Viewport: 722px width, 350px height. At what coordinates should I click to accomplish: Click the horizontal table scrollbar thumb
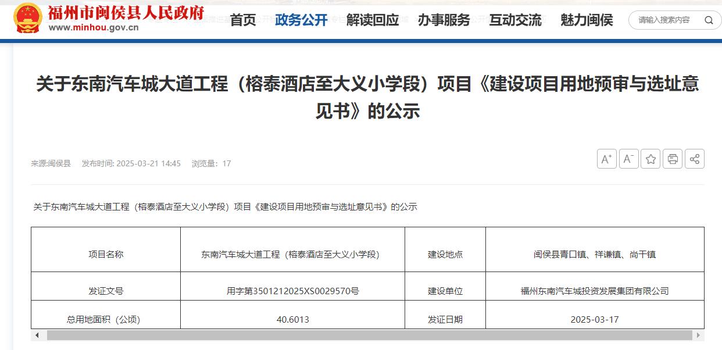pos(369,335)
